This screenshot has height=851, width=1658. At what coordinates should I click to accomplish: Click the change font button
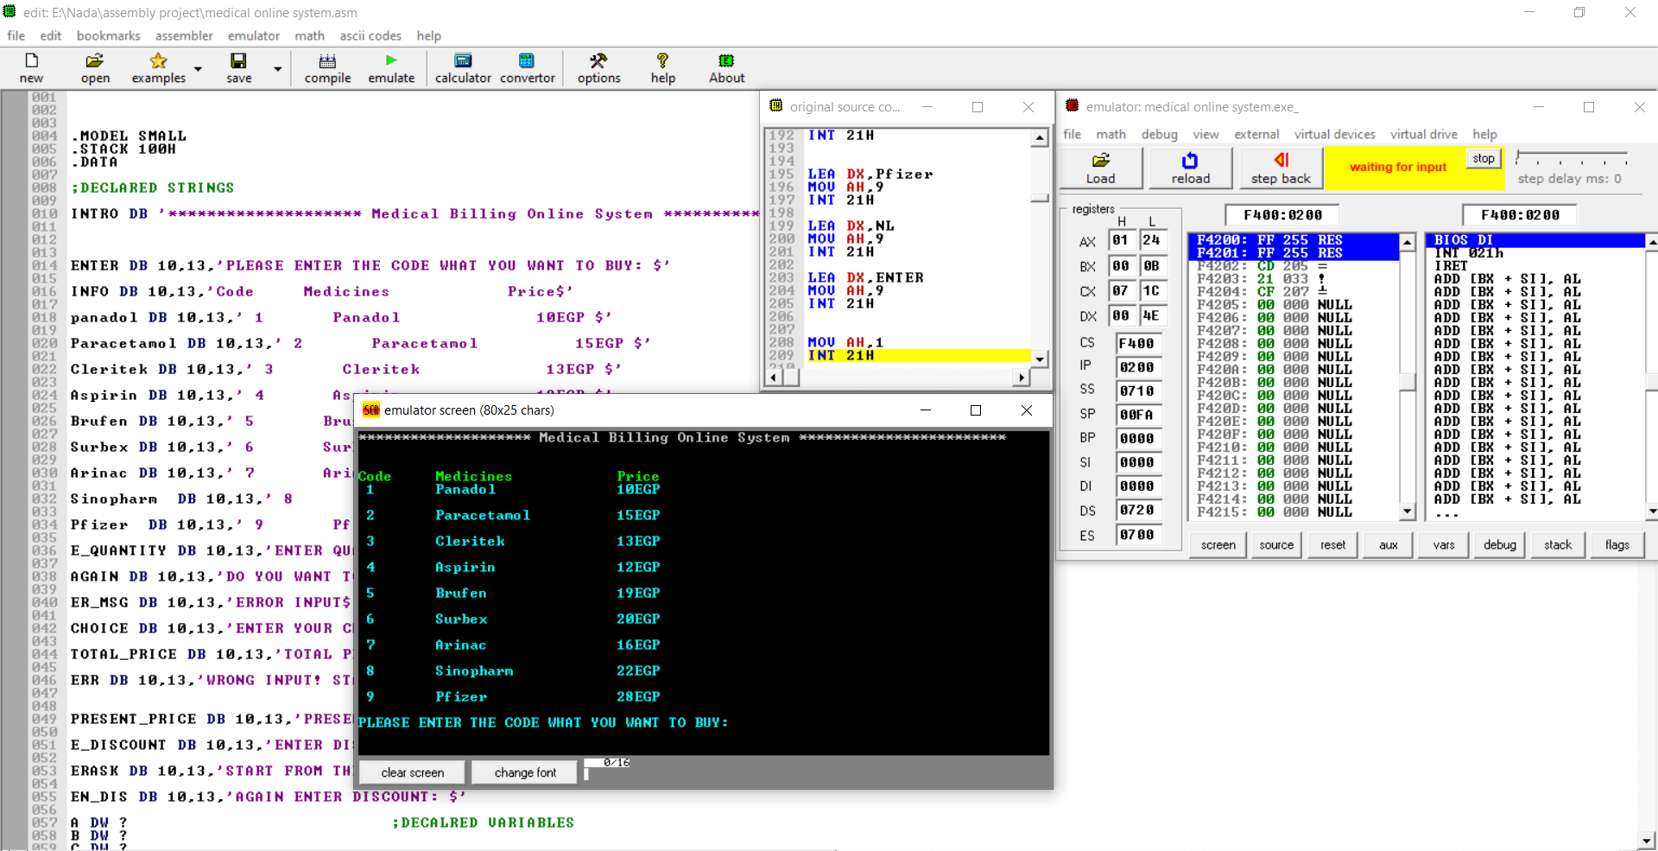coord(525,772)
